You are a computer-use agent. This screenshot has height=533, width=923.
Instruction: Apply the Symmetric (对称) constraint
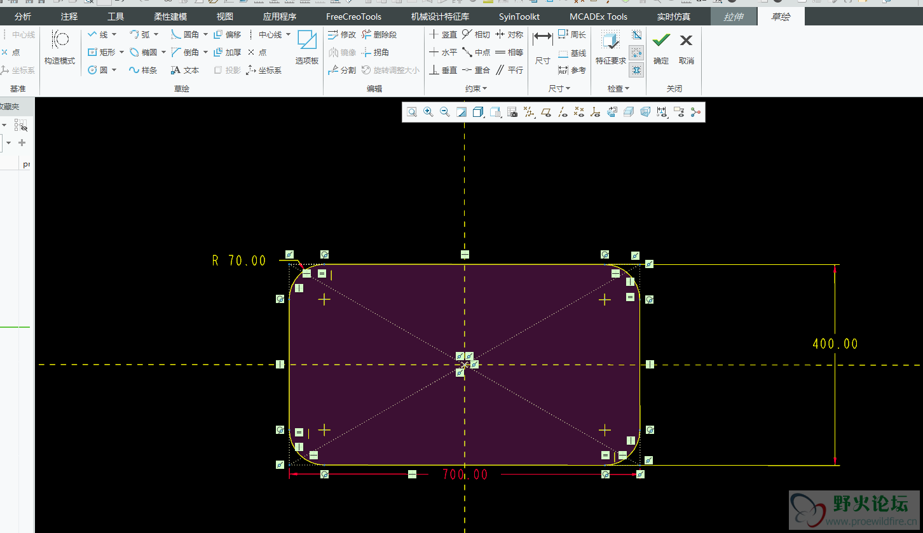pyautogui.click(x=509, y=34)
